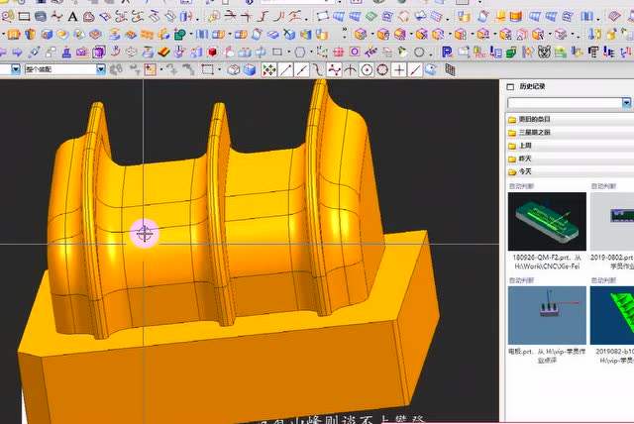Expand the 今天 history folder
The height and width of the screenshot is (424, 634).
point(525,170)
